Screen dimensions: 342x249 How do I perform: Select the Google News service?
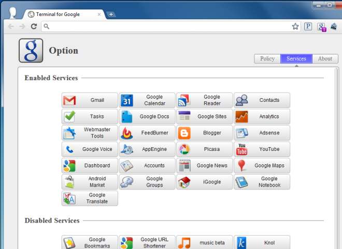pos(204,166)
